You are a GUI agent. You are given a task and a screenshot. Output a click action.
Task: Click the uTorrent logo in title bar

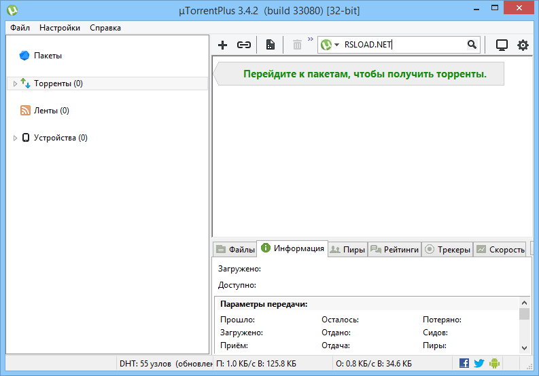12,10
